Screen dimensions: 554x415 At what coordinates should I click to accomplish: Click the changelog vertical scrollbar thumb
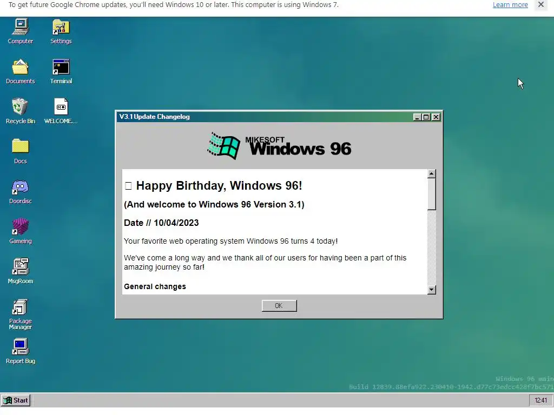431,194
